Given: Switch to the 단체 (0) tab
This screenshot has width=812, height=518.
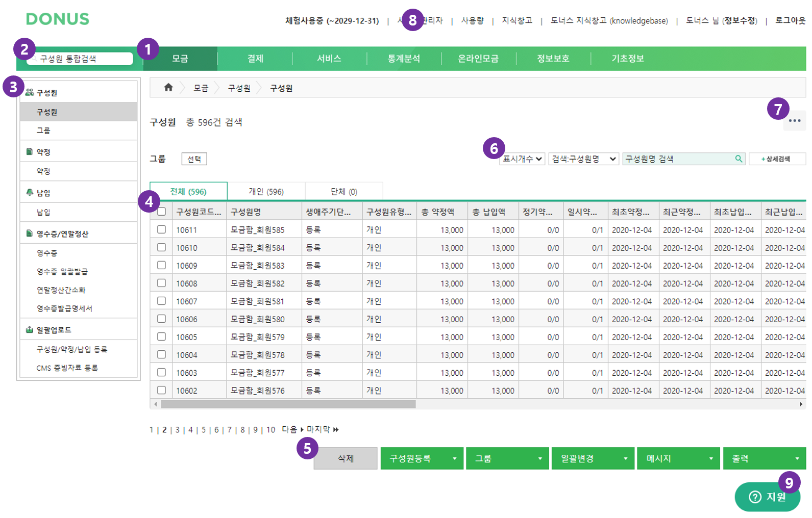Looking at the screenshot, I should coord(344,192).
